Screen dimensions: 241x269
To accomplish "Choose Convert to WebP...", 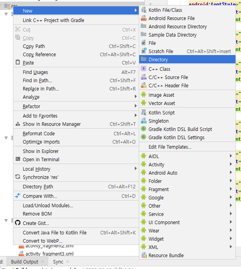I will [76, 241].
